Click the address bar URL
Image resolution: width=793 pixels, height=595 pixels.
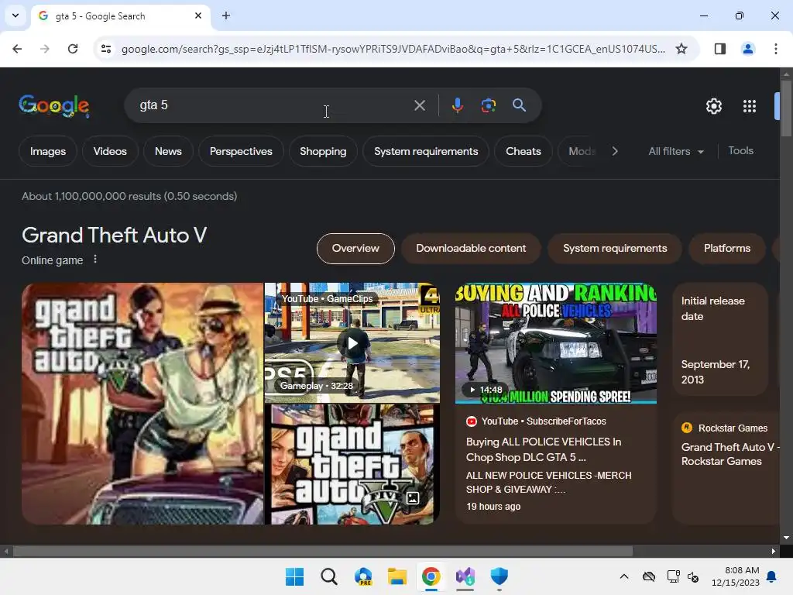[393, 49]
